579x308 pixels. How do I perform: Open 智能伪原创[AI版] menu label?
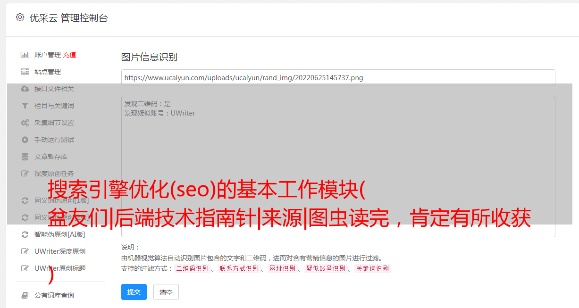59,234
